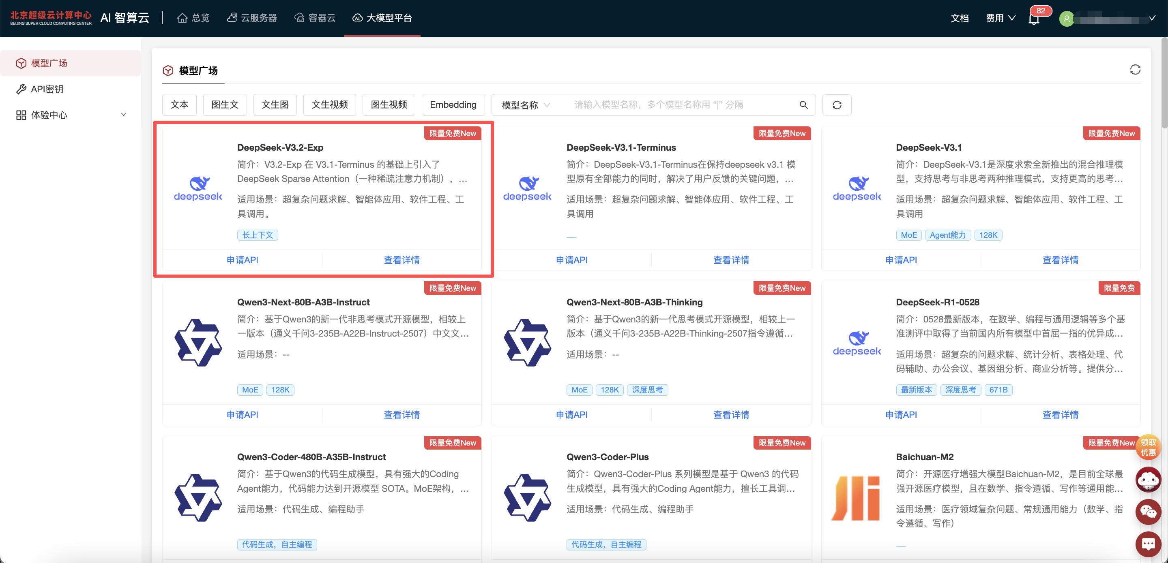
Task: Open the 模型名称 dropdown
Action: coord(526,104)
